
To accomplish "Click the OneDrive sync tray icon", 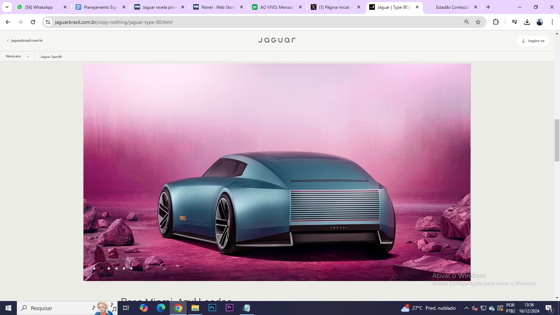I will pyautogui.click(x=492, y=308).
